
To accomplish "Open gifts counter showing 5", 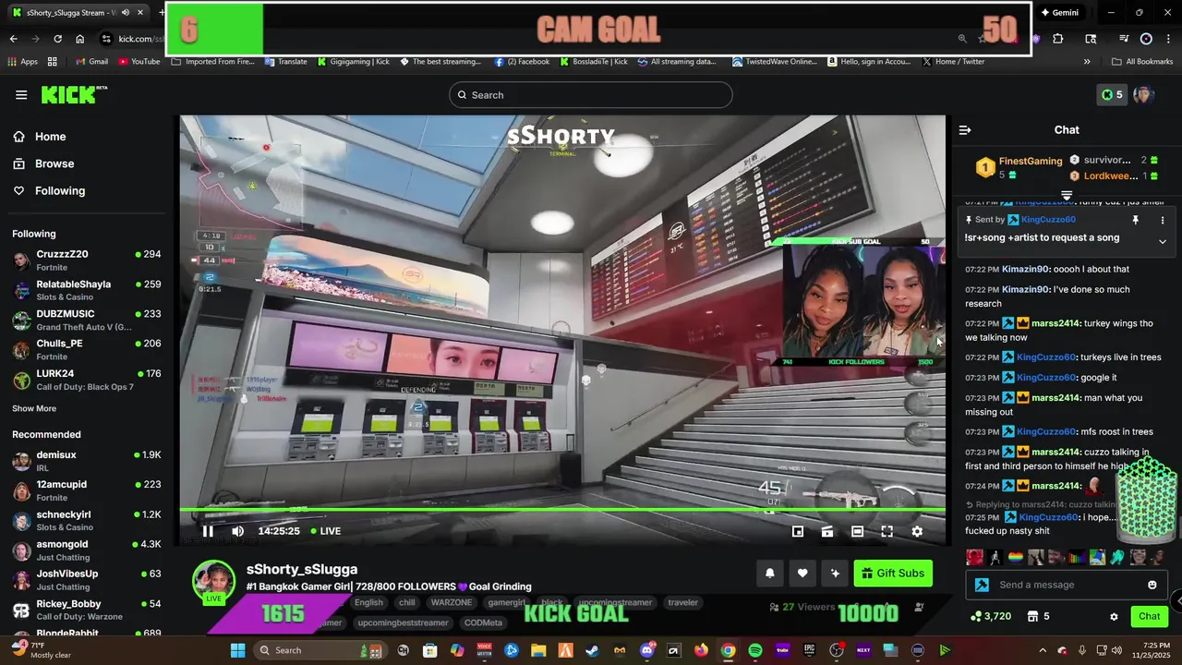I will [x=1038, y=616].
